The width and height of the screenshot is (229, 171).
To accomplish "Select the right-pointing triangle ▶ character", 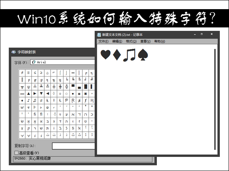I will 35,94.
